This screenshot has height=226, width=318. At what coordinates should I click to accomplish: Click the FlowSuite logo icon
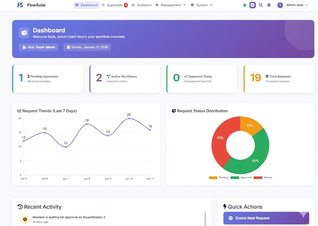coord(20,5)
